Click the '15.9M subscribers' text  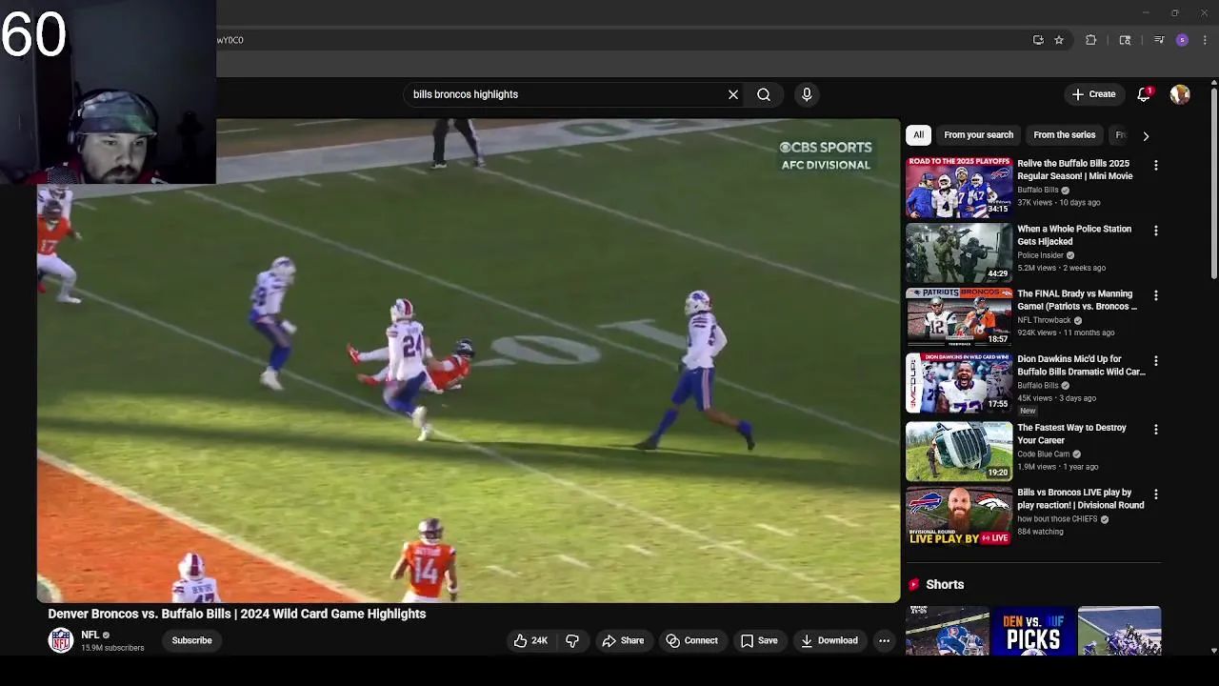(x=112, y=648)
